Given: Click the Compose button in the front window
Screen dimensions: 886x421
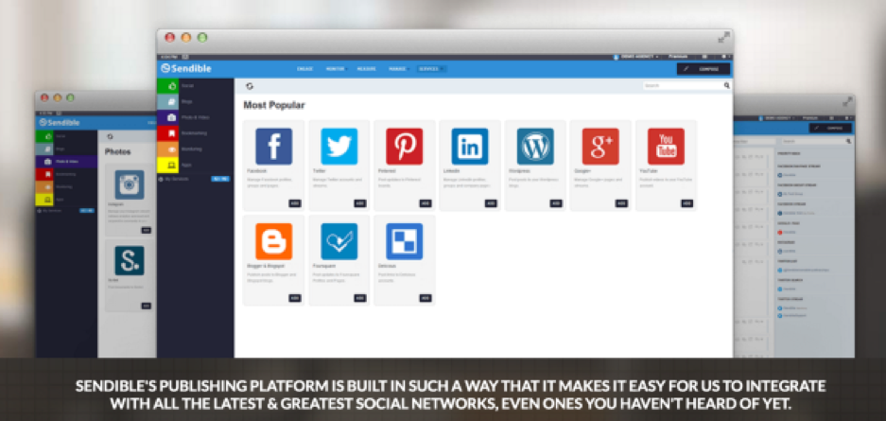Looking at the screenshot, I should pyautogui.click(x=704, y=69).
